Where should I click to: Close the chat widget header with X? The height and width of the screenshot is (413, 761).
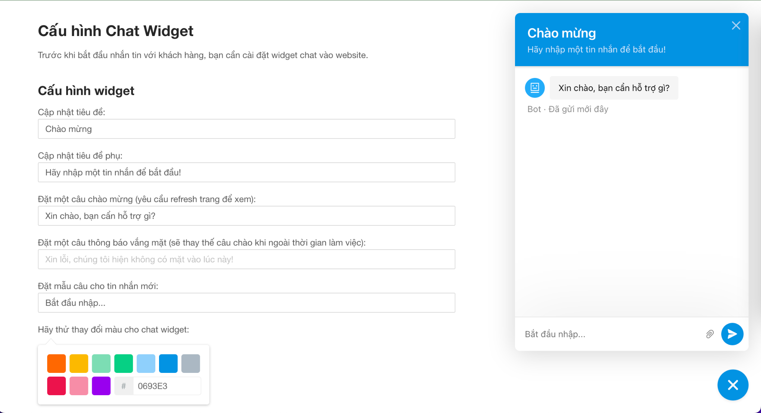(x=736, y=26)
